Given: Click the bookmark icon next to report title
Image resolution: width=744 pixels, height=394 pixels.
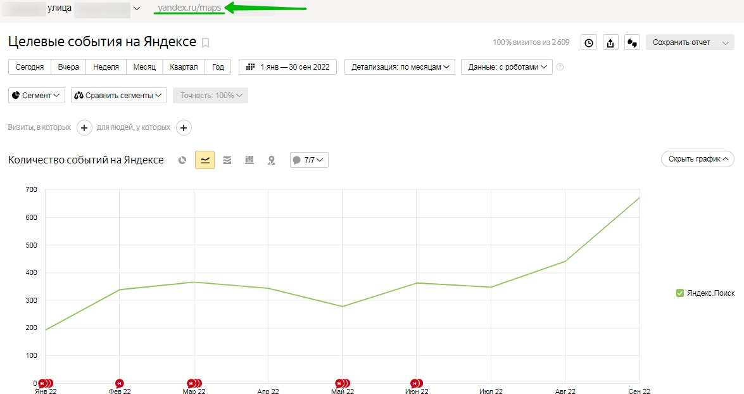Looking at the screenshot, I should [x=205, y=43].
